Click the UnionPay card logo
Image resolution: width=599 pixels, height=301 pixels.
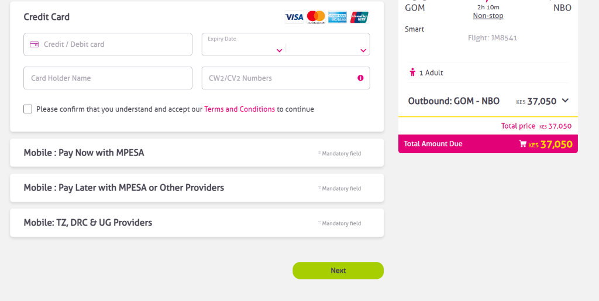359,17
